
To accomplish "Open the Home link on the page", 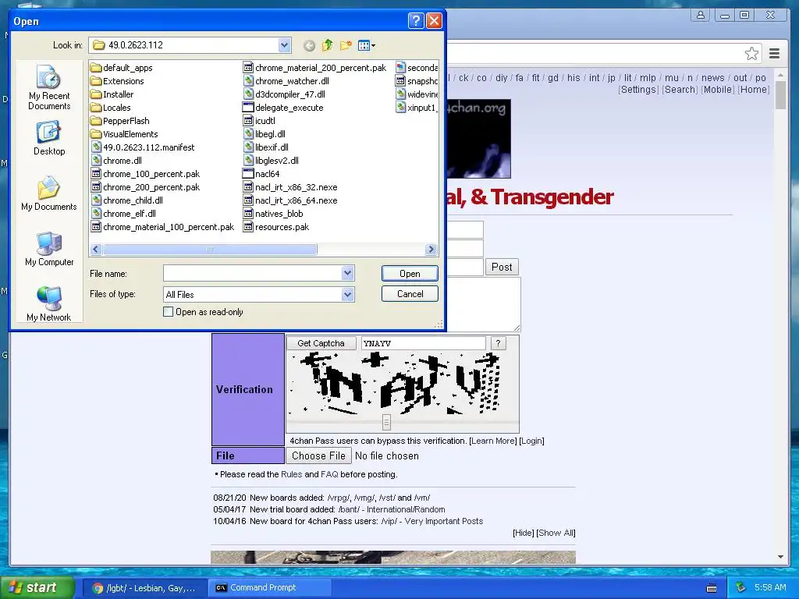I will (x=753, y=90).
